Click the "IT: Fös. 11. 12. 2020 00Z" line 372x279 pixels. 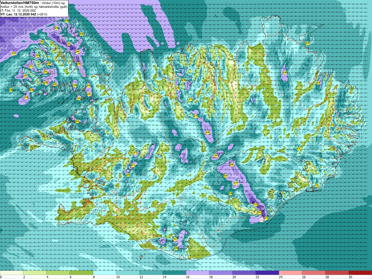[18, 10]
